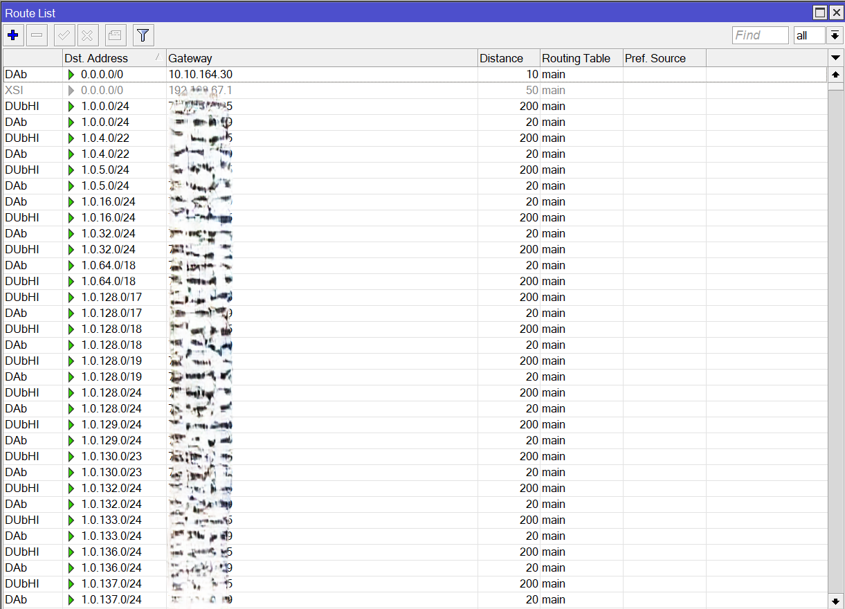Viewport: 845px width, 609px height.
Task: Click the Remove route icon
Action: (37, 35)
